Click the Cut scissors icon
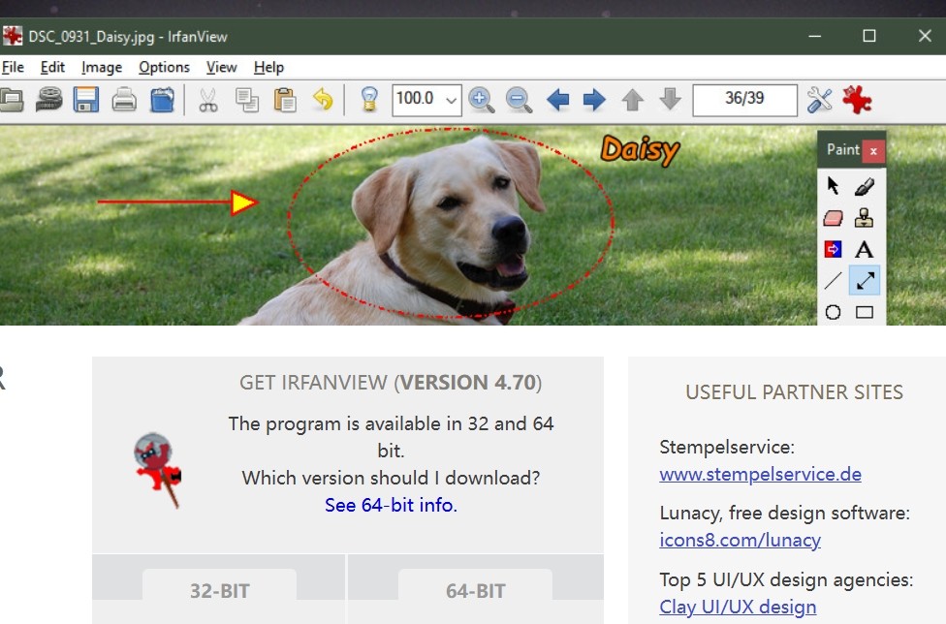Viewport: 946px width, 624px height. tap(207, 100)
